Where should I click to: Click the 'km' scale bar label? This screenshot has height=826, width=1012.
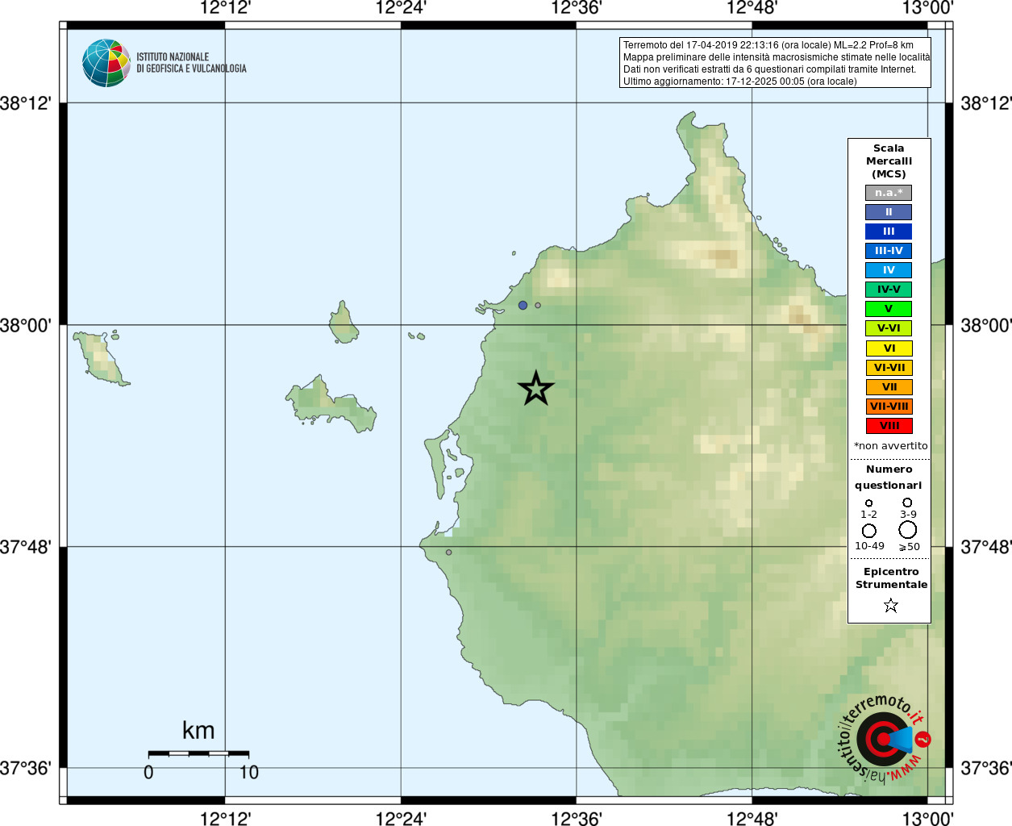(198, 731)
